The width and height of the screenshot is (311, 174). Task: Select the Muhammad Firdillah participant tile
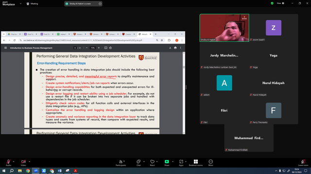click(249, 138)
